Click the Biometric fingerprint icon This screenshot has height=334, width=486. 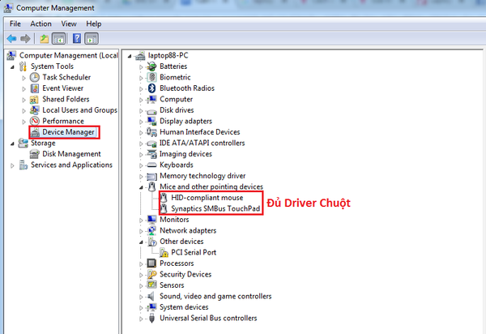point(152,77)
